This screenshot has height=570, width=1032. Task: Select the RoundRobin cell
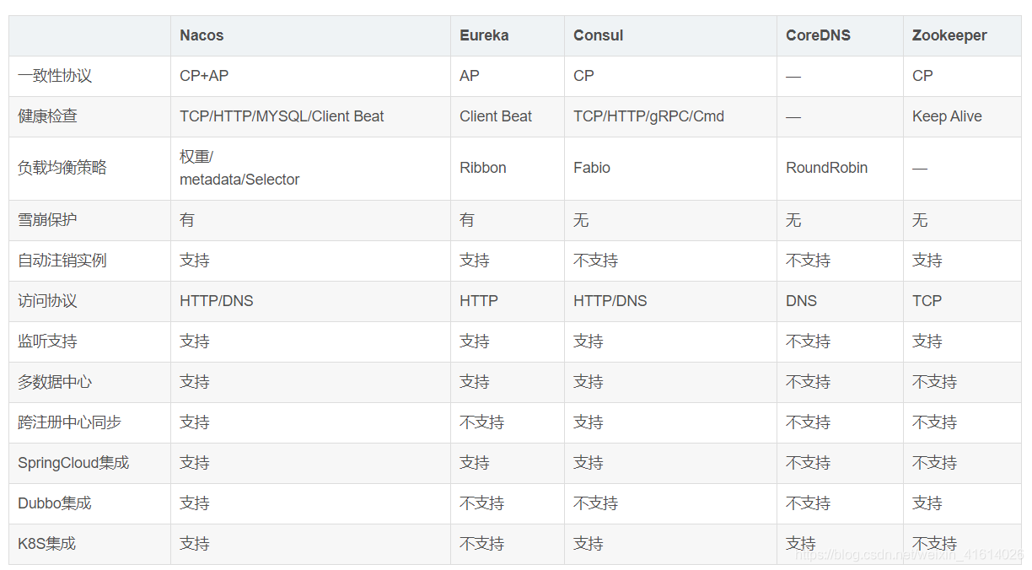tap(826, 168)
